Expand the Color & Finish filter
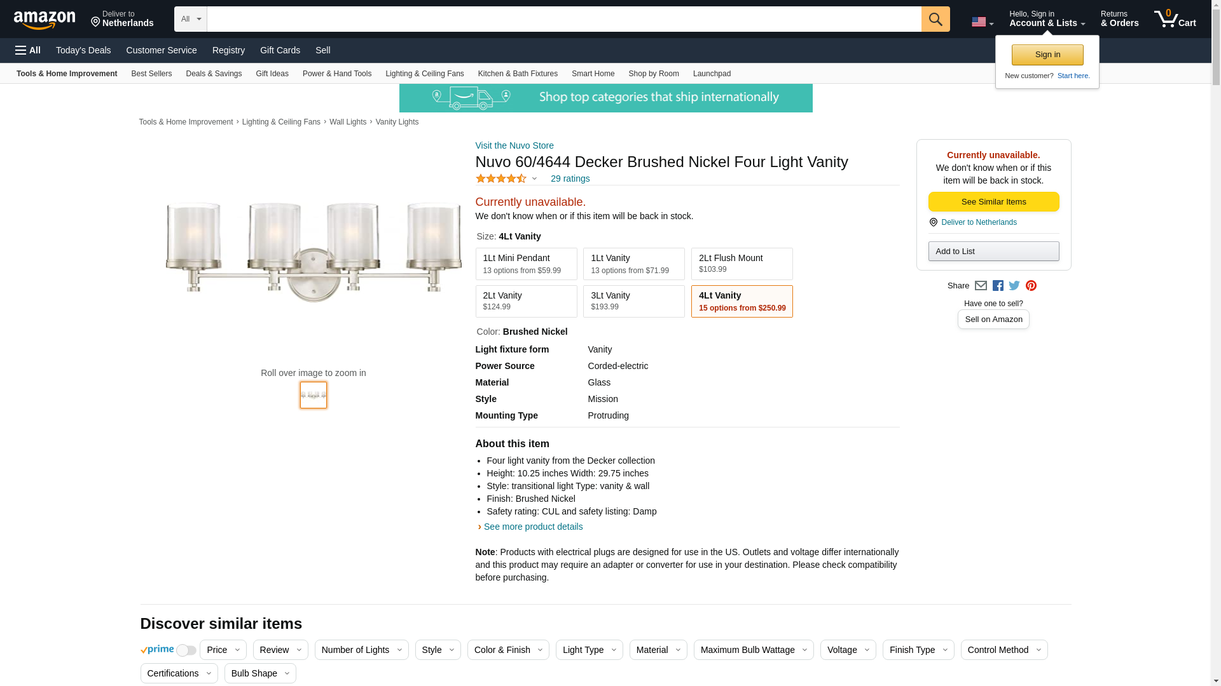Viewport: 1221px width, 686px height. coord(507,650)
